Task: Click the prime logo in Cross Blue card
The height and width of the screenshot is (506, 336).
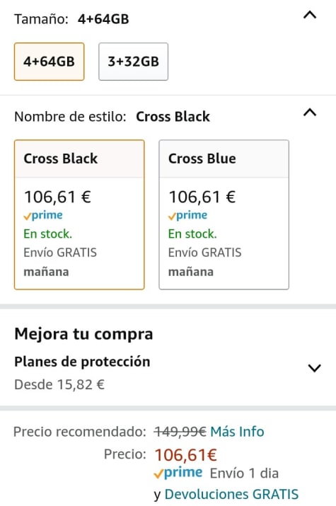Action: coord(187,215)
